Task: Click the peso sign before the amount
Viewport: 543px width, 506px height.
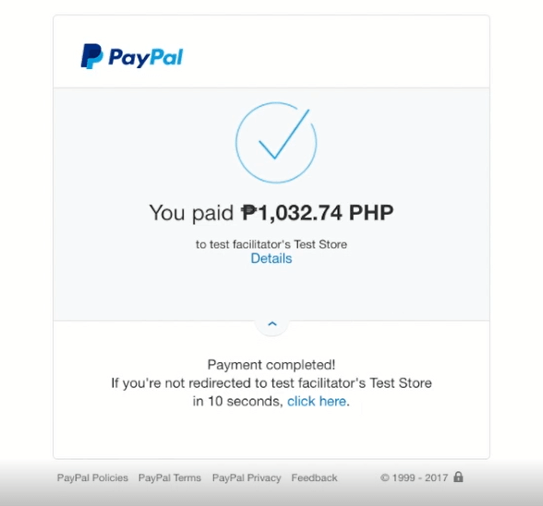Action: tap(248, 213)
